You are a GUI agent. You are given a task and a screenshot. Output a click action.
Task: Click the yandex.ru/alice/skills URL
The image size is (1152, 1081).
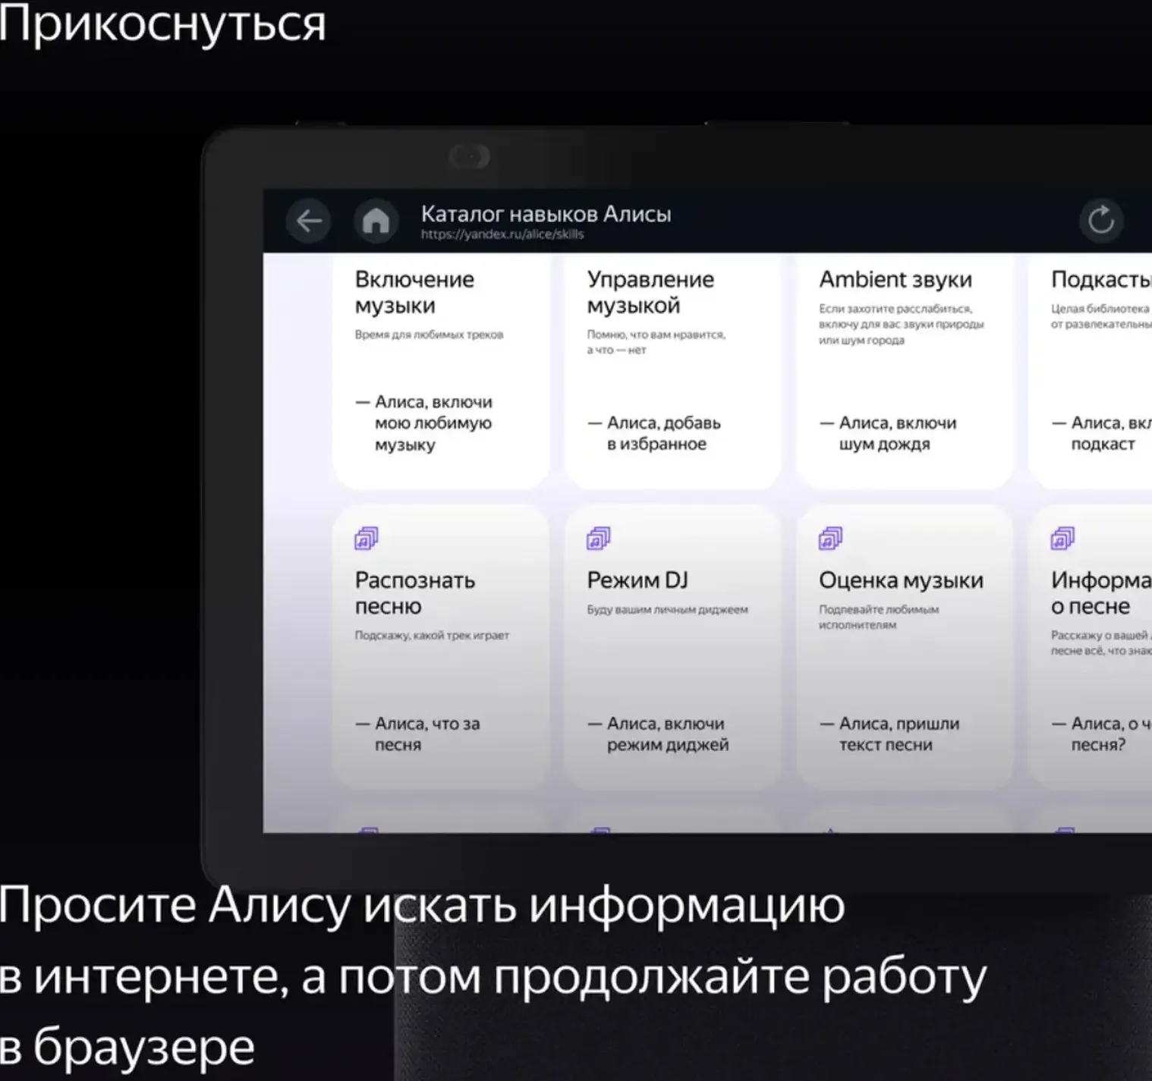coord(502,234)
